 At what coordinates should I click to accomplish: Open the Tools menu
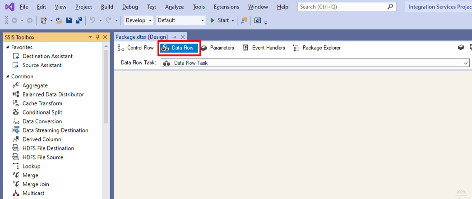coord(199,7)
